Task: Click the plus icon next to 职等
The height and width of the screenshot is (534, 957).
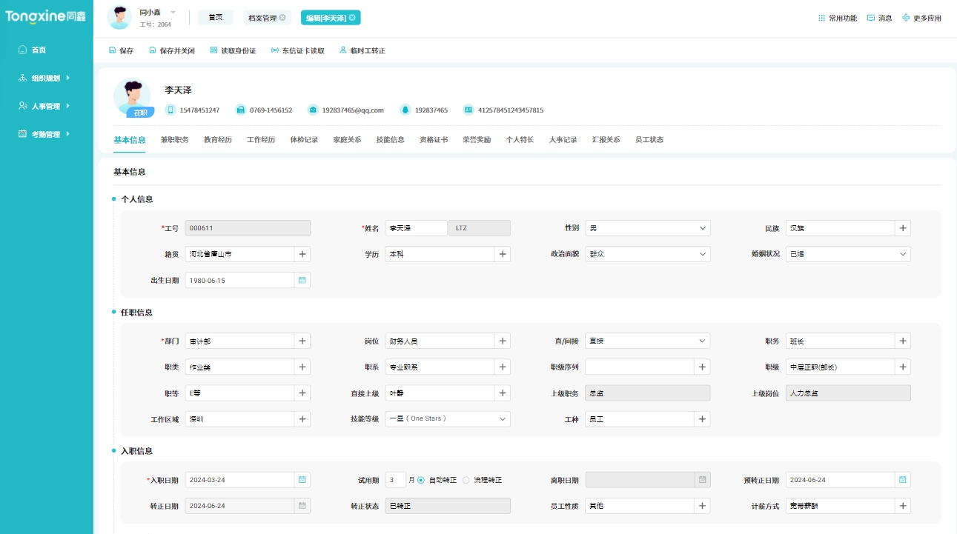Action: click(302, 393)
